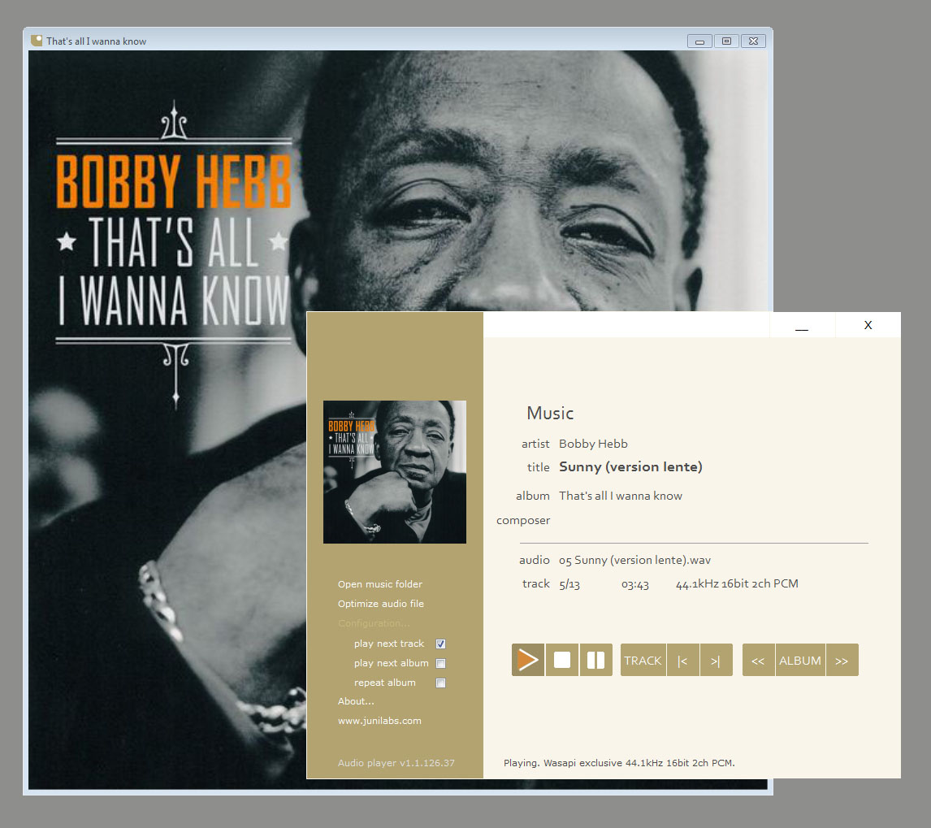Click the Audio player v1.1.126.37 version text
This screenshot has width=931, height=828.
tap(396, 763)
